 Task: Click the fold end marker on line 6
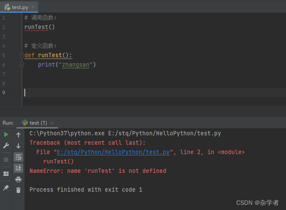pyautogui.click(x=22, y=64)
